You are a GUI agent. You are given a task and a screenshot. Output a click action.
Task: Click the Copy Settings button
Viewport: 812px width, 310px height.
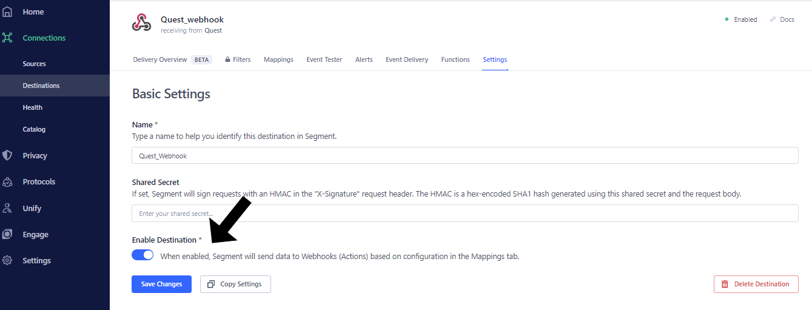point(235,284)
